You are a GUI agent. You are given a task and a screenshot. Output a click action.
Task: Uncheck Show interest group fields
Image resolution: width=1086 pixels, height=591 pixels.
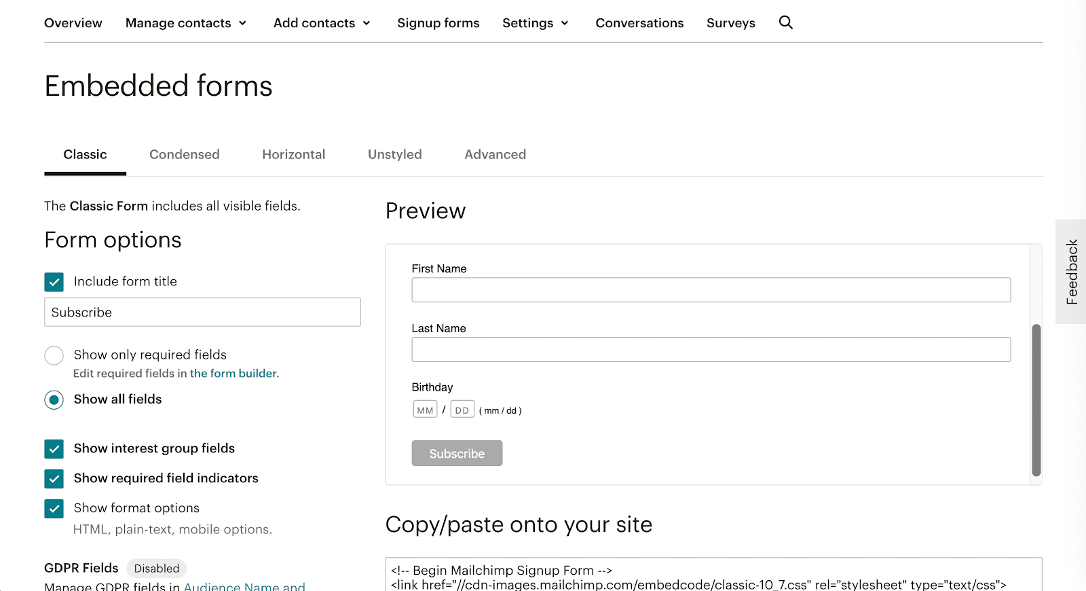[x=54, y=449]
